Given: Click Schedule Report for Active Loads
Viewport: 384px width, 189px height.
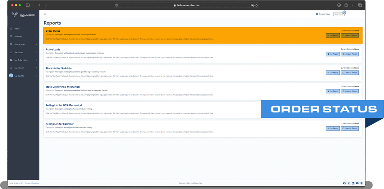Looking at the screenshot, I should click(x=350, y=54).
